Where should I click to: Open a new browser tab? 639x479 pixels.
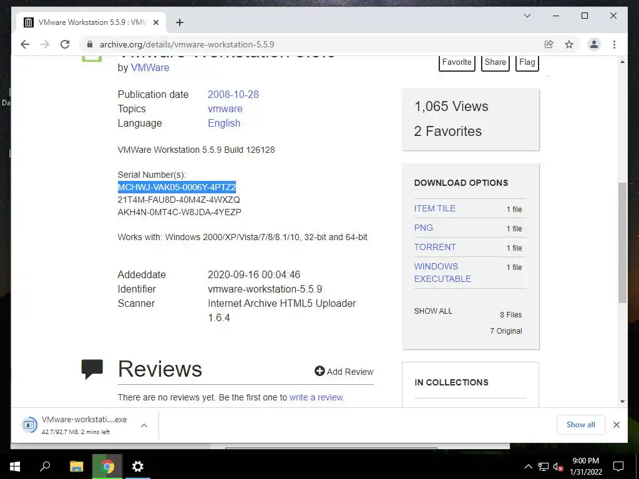[179, 22]
